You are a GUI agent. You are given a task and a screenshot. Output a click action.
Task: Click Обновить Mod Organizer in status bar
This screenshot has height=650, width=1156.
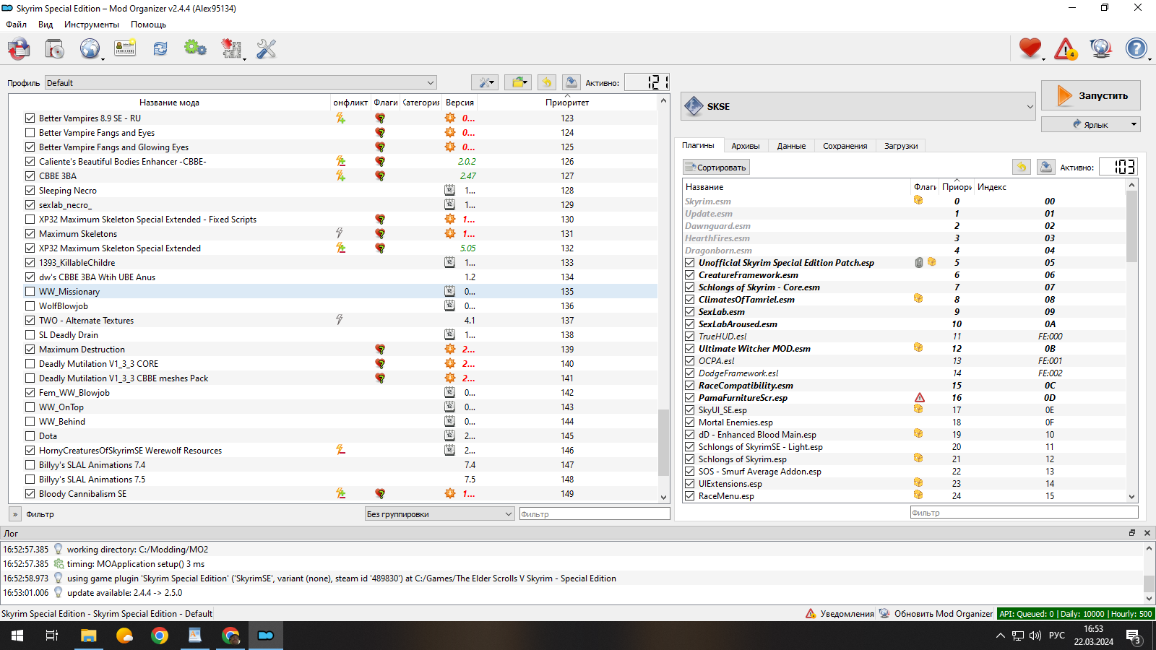(x=936, y=614)
